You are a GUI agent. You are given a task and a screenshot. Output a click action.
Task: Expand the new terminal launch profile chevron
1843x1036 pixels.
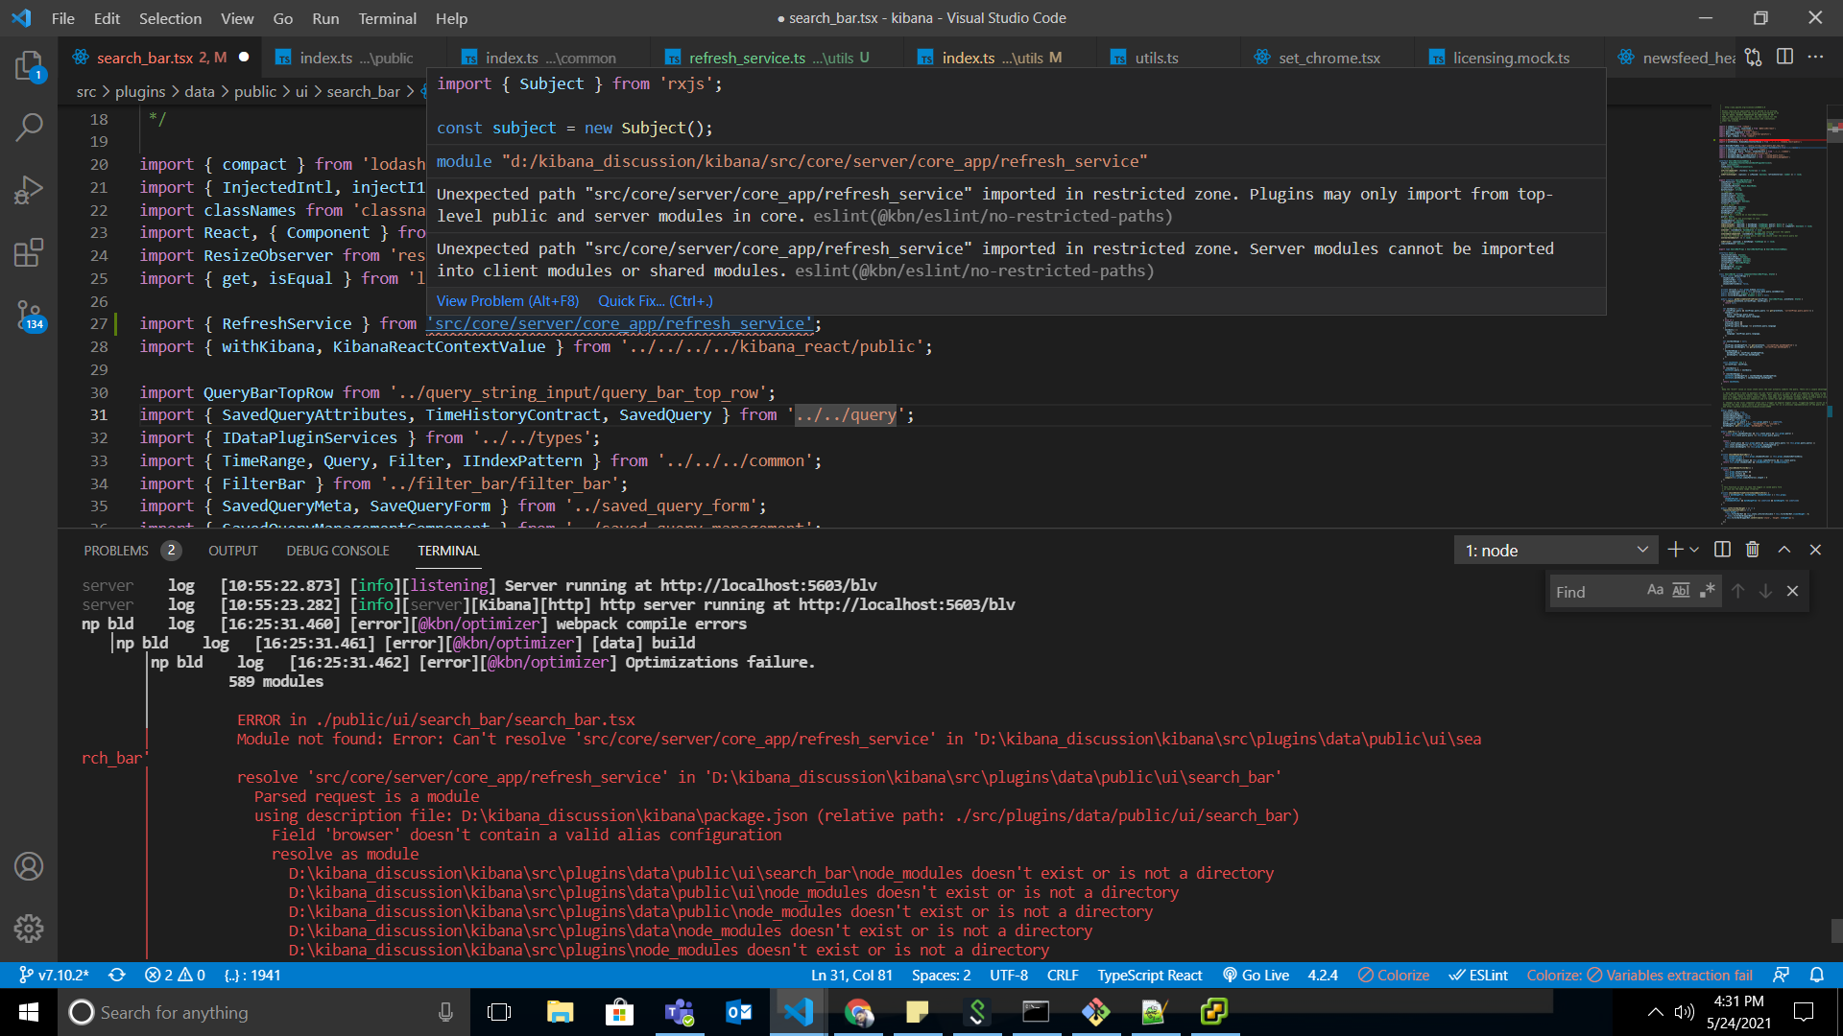(x=1694, y=550)
